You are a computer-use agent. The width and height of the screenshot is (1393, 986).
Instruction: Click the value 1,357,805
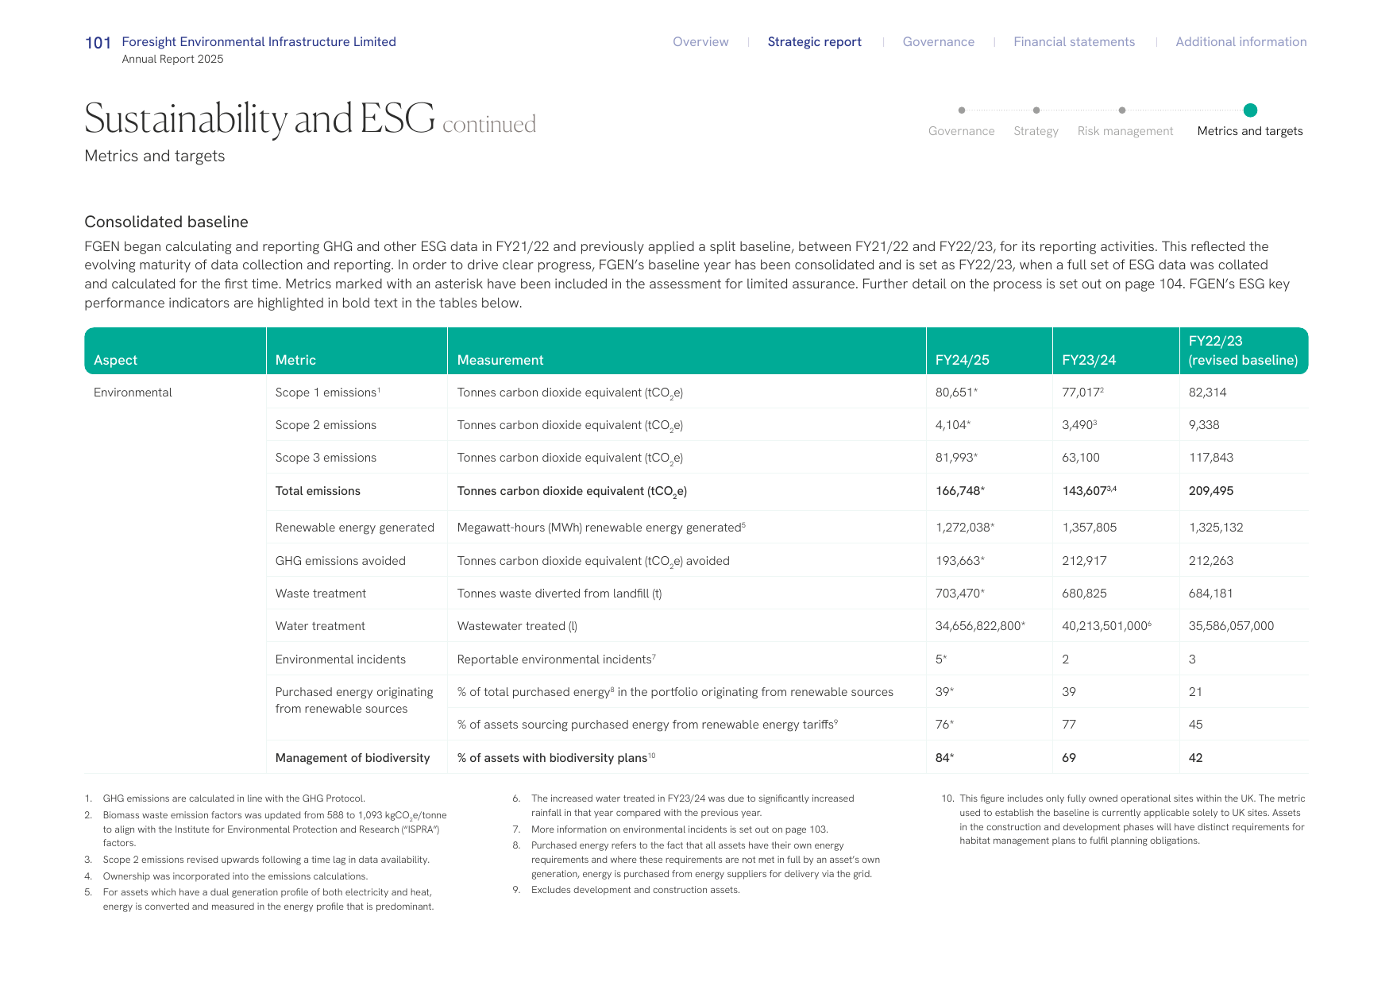click(x=1089, y=528)
